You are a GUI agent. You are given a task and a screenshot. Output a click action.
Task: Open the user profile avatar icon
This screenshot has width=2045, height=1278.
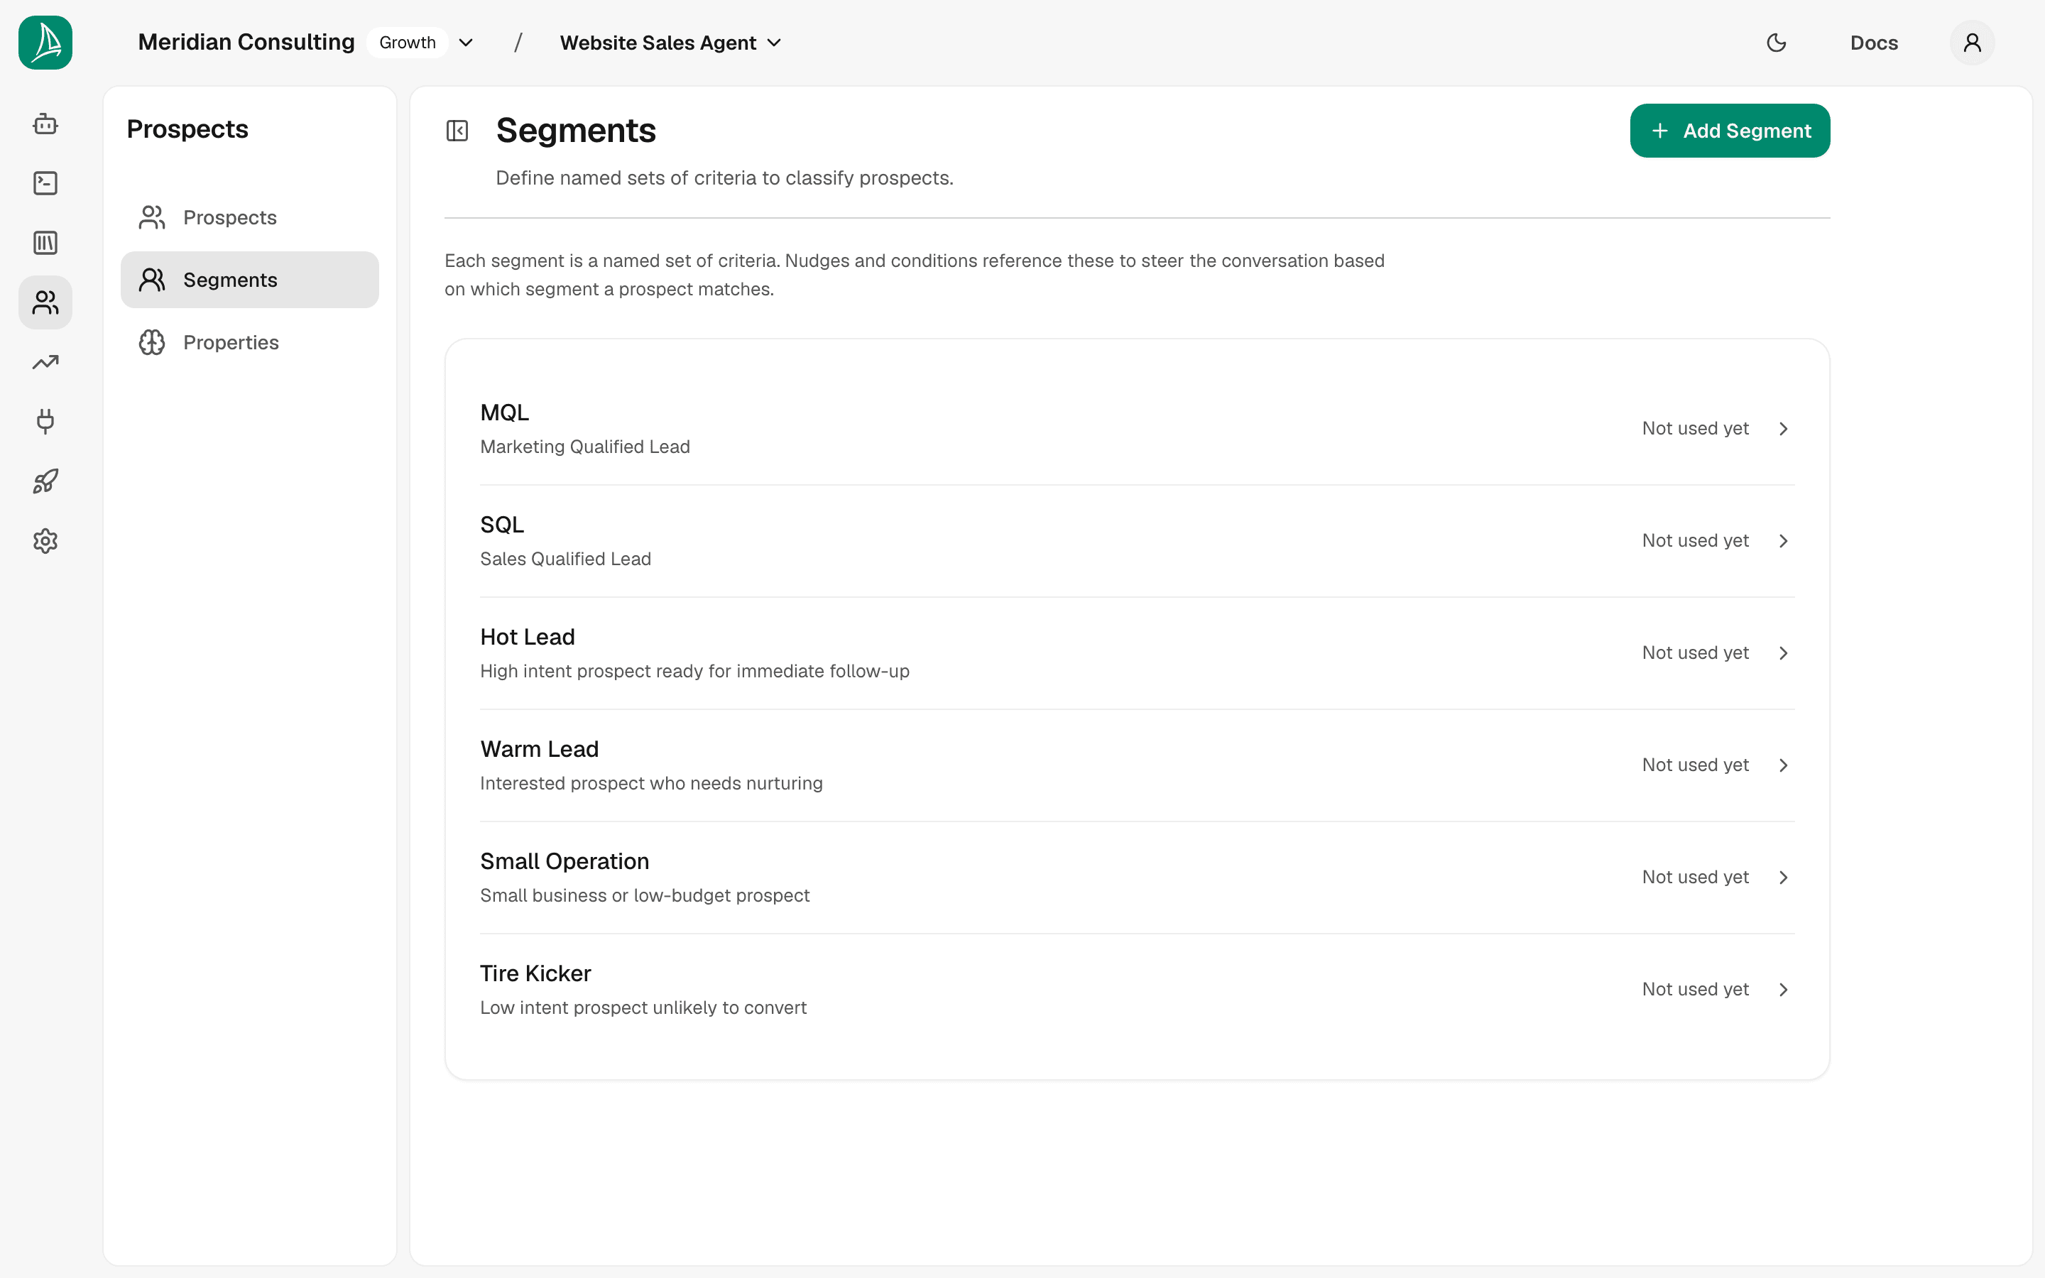pos(1973,43)
